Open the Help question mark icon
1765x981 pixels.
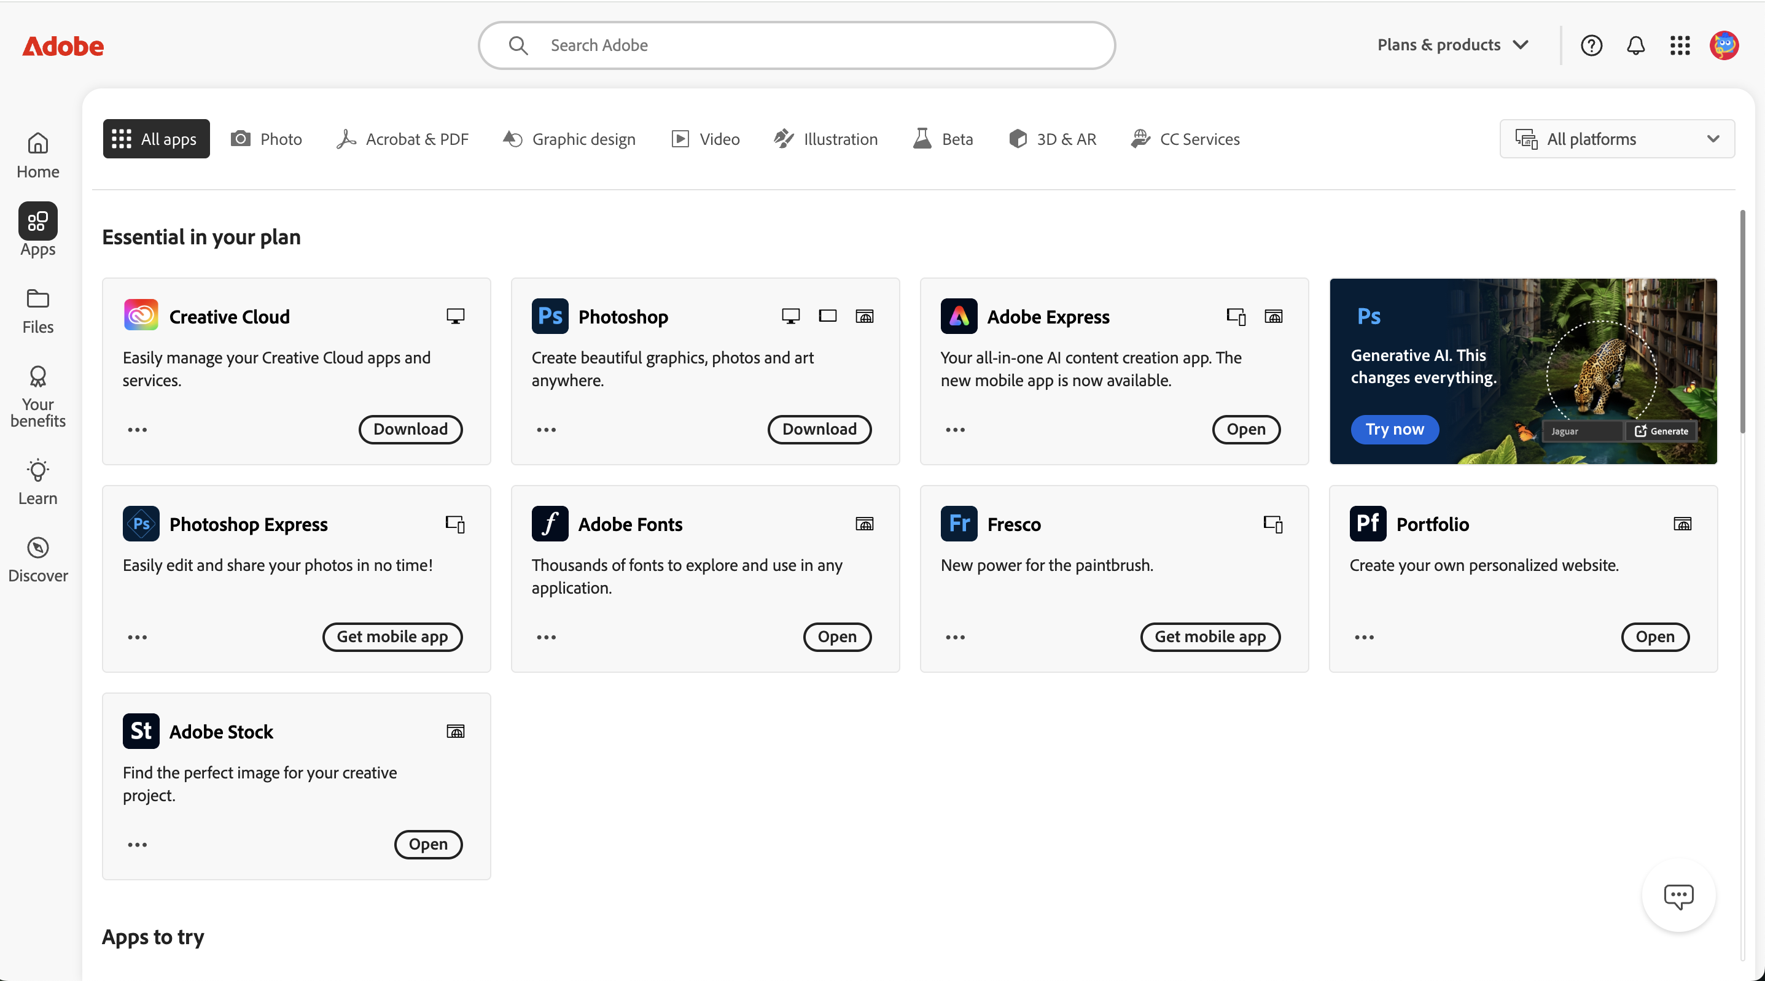(x=1591, y=45)
